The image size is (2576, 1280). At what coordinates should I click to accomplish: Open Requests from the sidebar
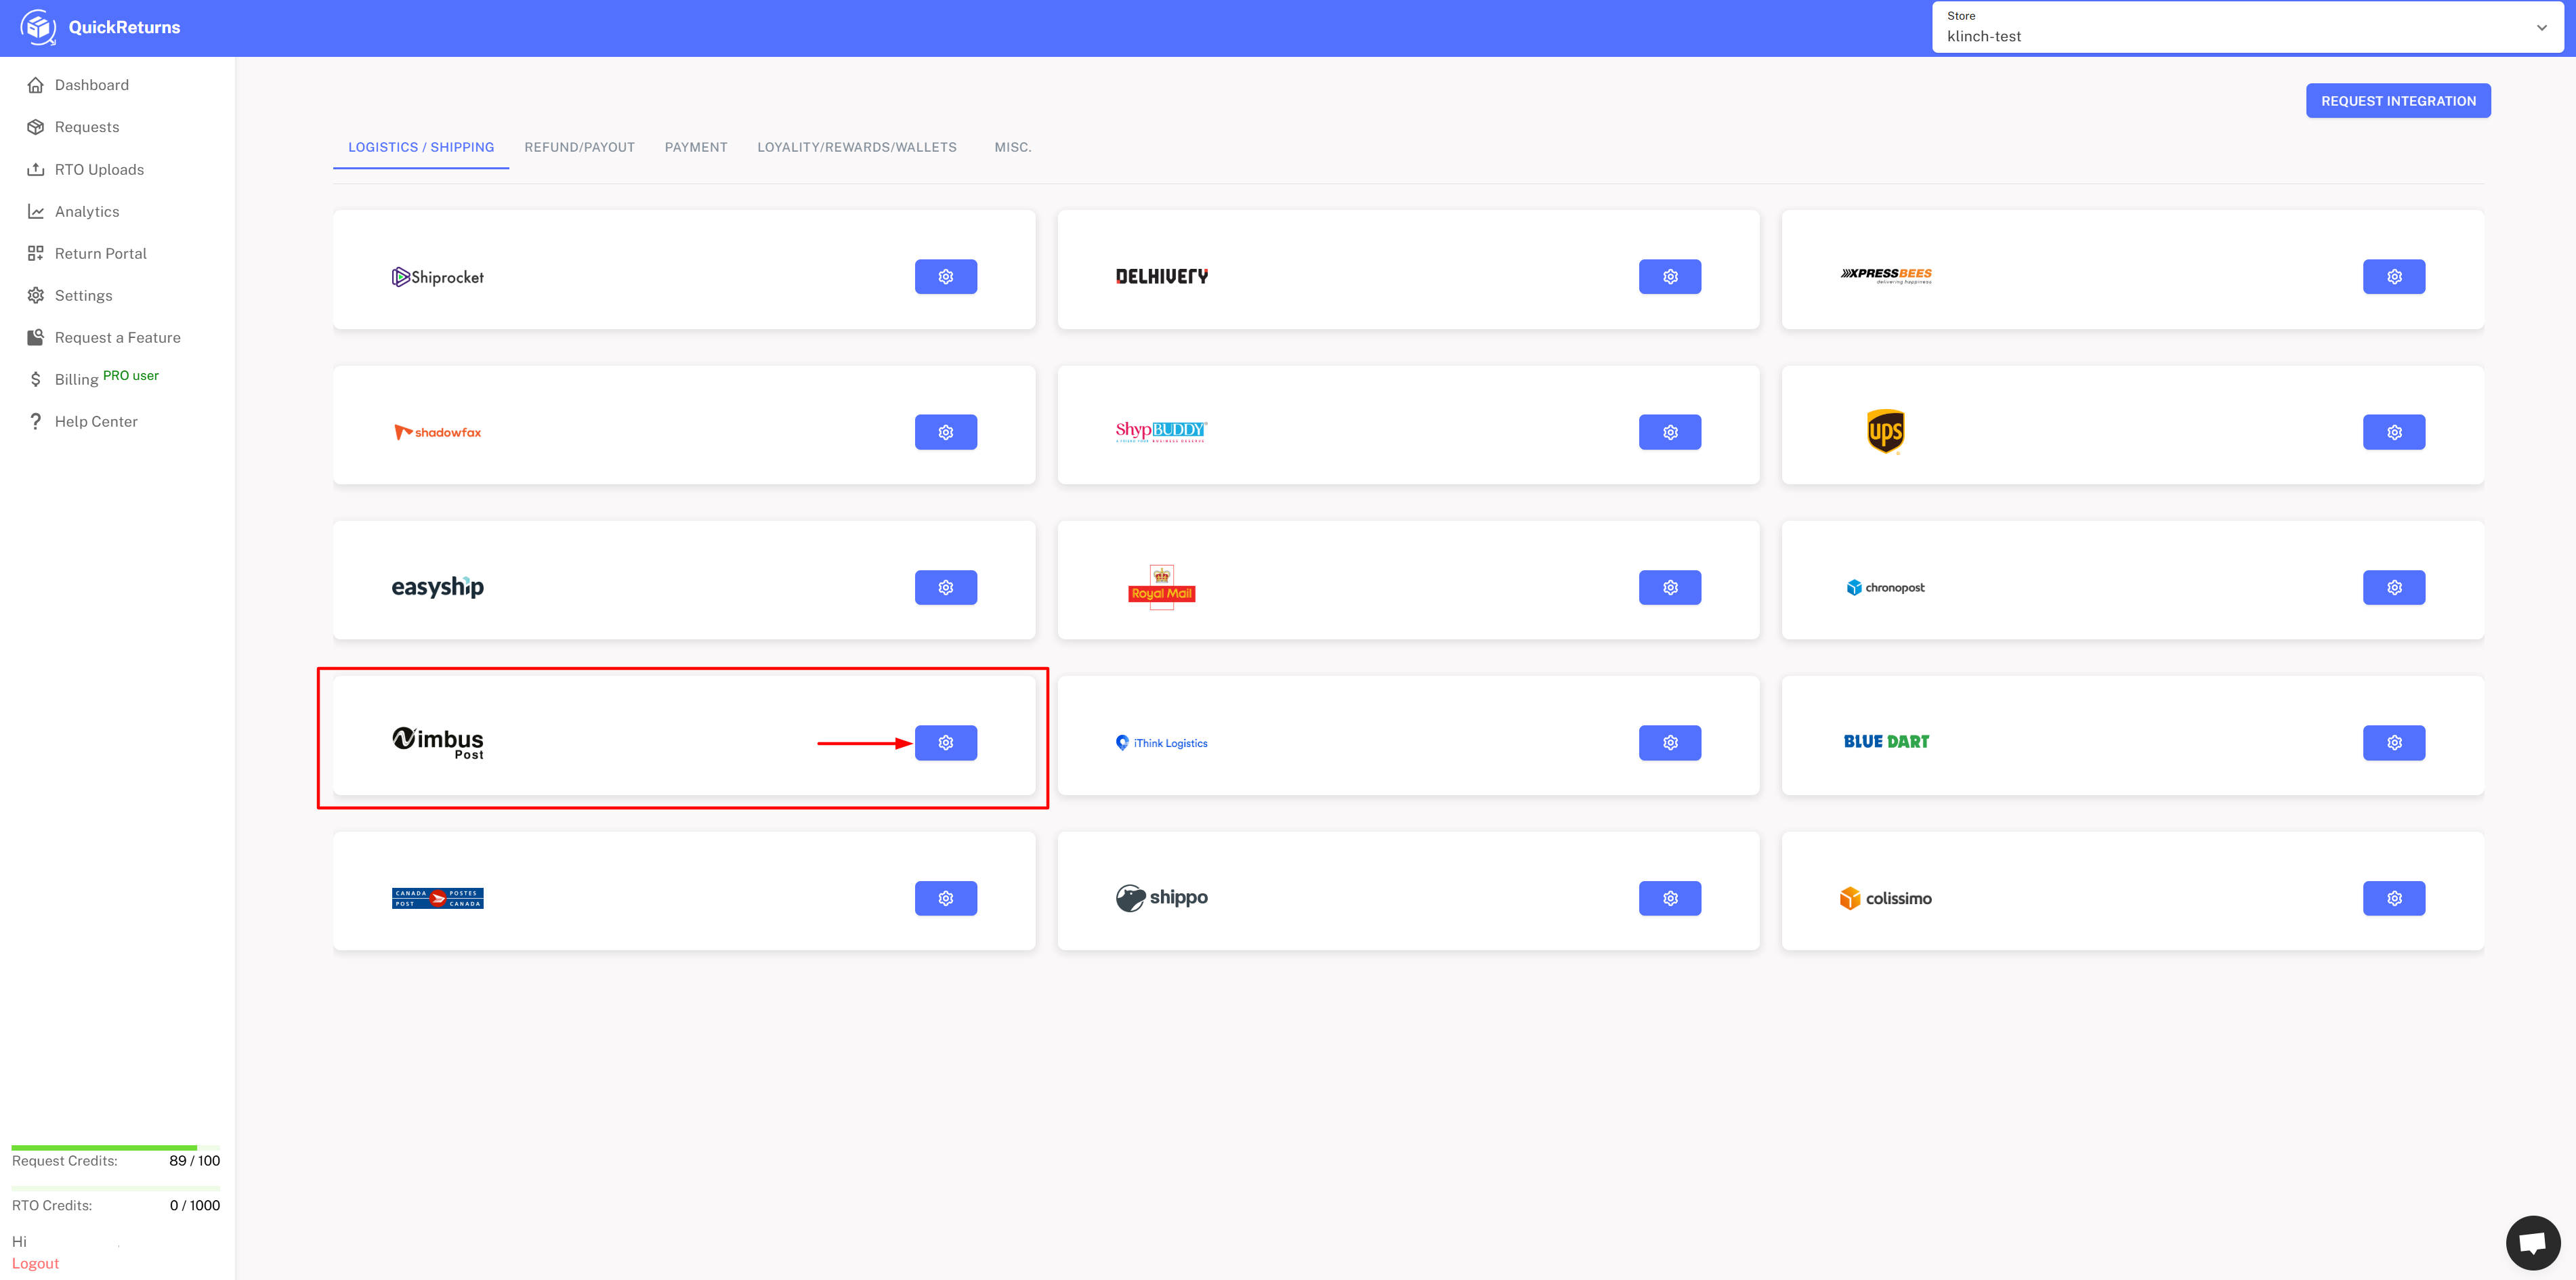tap(87, 127)
